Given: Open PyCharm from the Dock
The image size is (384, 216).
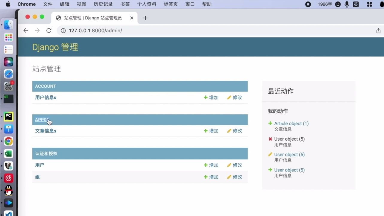Looking at the screenshot, I should 8,117.
